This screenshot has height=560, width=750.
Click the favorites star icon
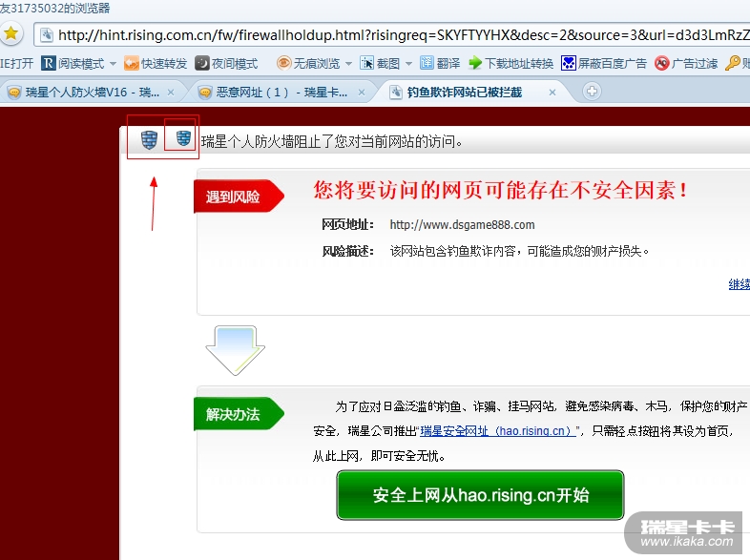point(11,33)
